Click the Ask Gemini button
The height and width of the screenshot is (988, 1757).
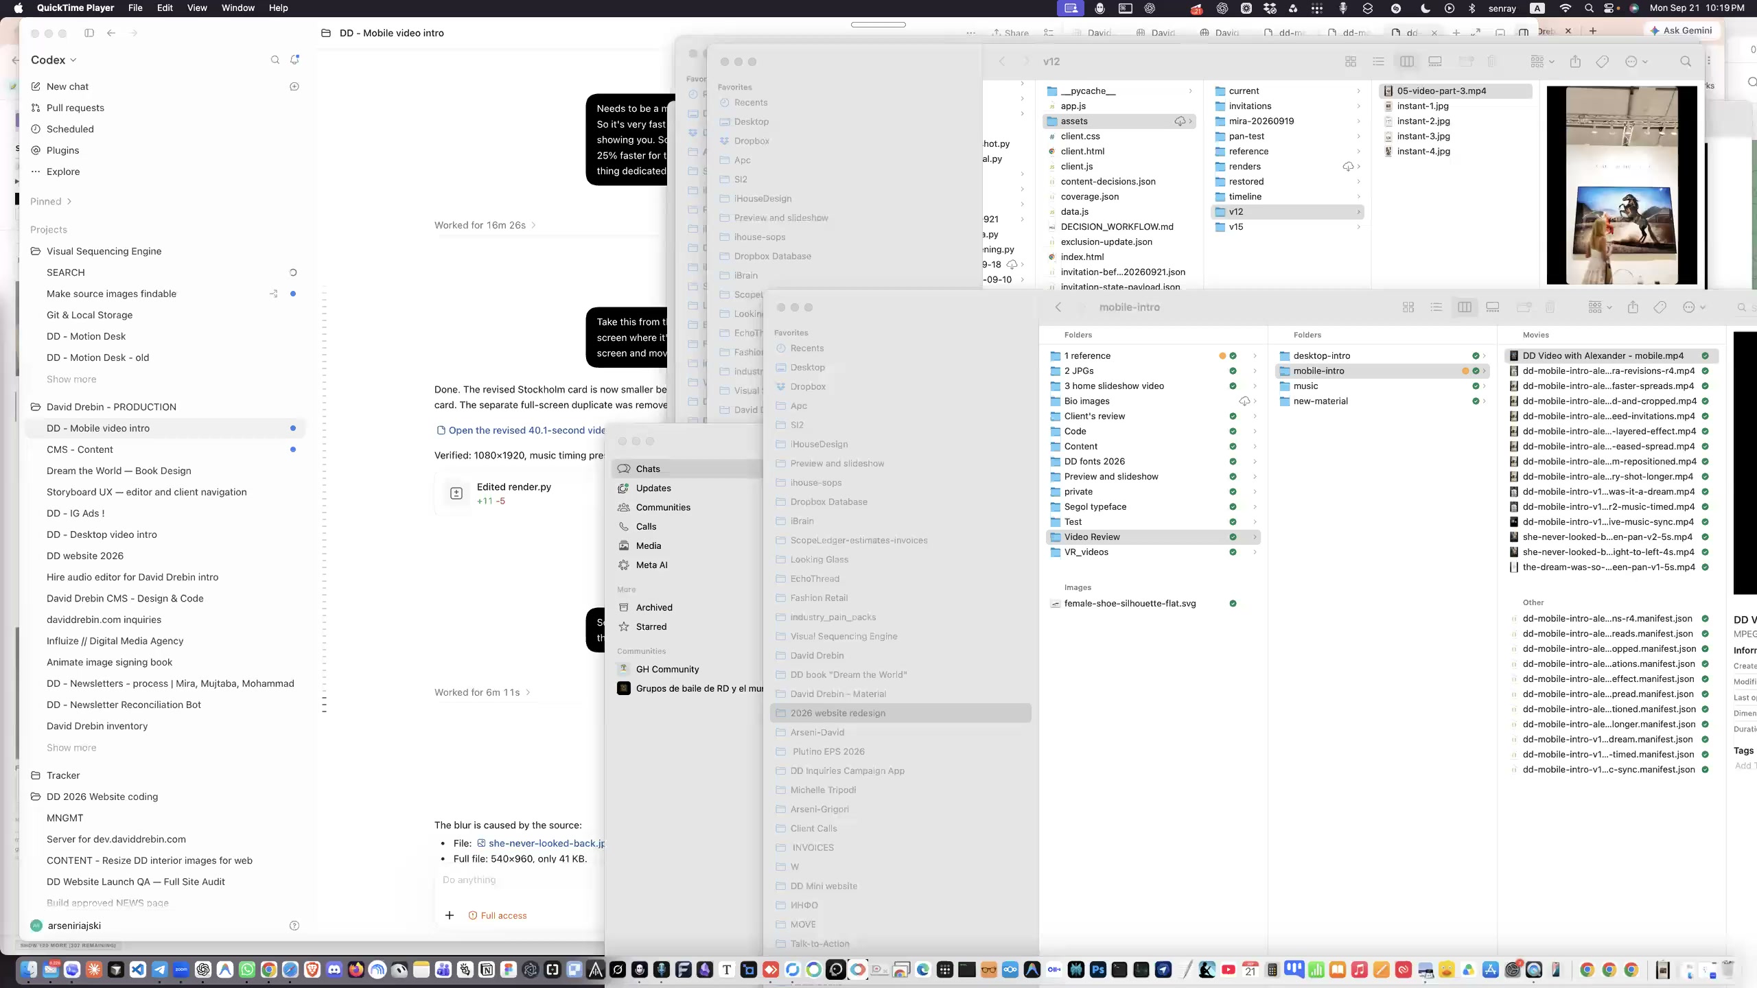pos(1681,30)
